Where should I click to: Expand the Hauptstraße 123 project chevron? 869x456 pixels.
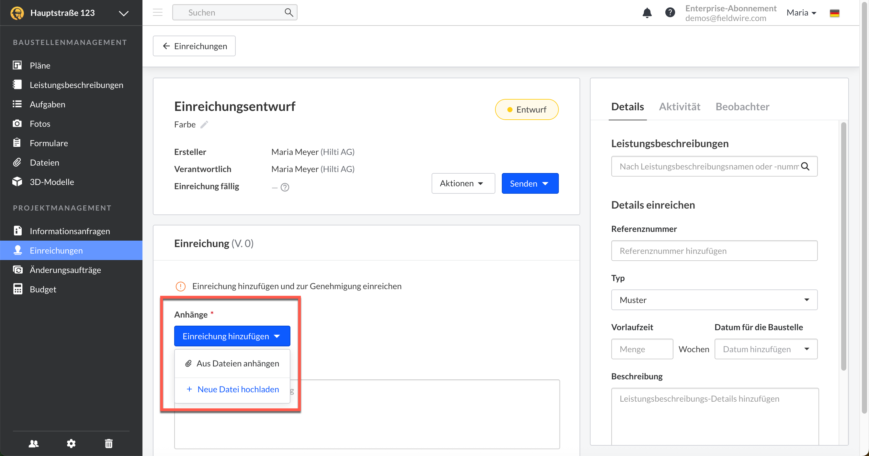(x=123, y=13)
